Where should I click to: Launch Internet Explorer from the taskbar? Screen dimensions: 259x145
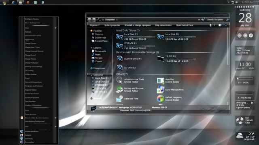point(13,2)
